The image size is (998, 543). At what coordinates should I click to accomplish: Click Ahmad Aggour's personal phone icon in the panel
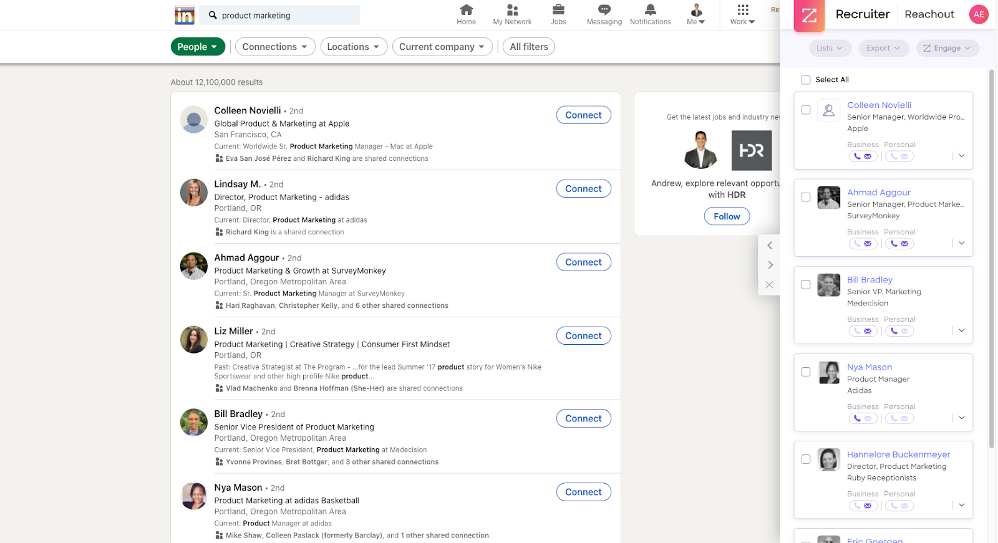click(894, 244)
